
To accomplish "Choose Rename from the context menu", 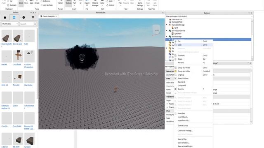I will pos(193,62).
